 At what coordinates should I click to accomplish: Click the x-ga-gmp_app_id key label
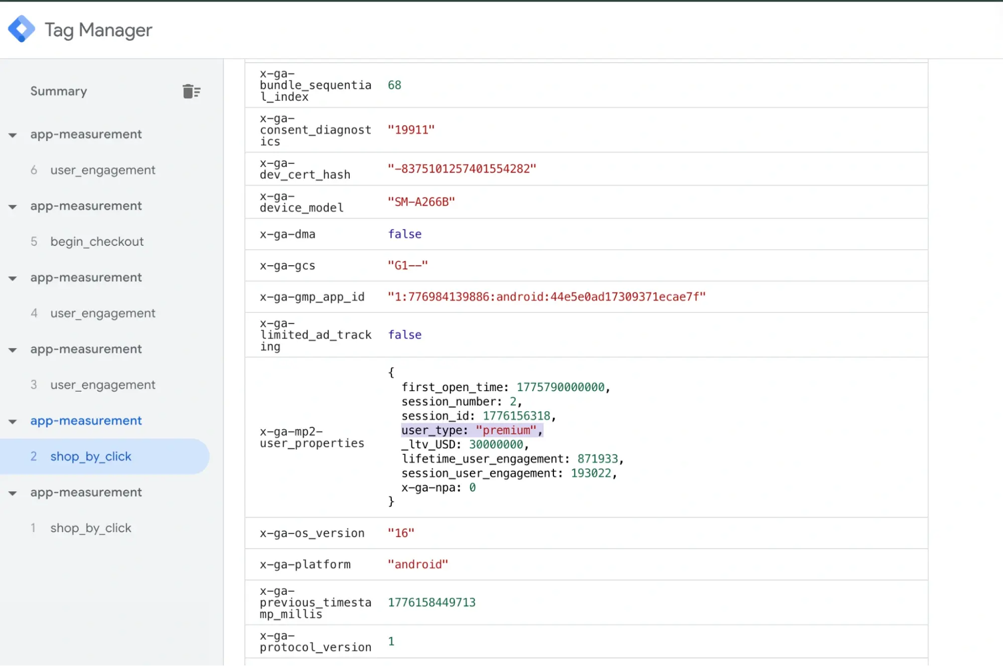pos(312,297)
